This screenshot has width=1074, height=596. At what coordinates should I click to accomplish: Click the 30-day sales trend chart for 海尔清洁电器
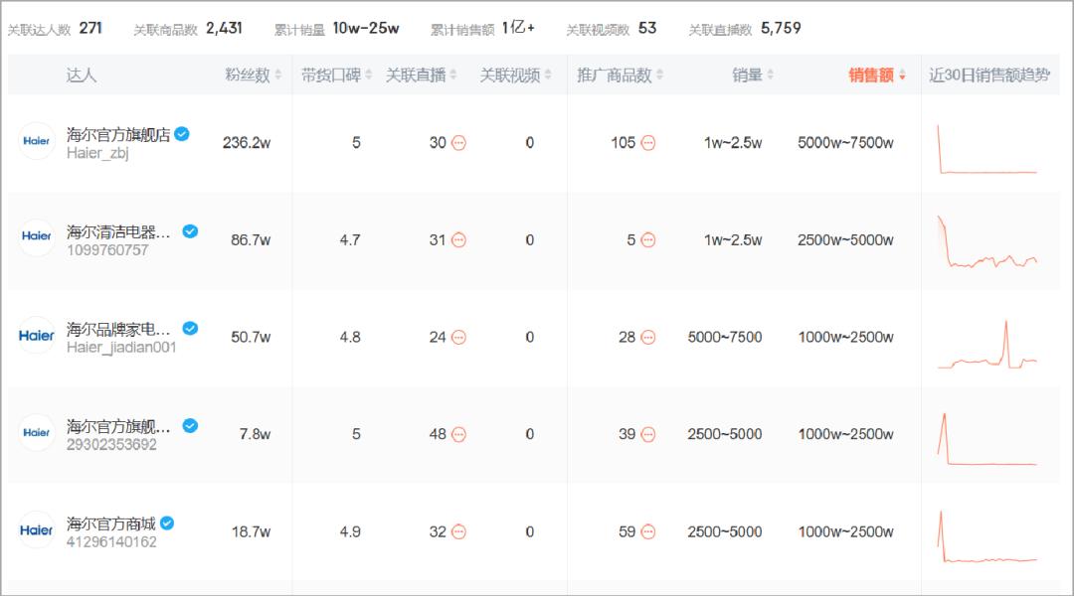[x=986, y=241]
